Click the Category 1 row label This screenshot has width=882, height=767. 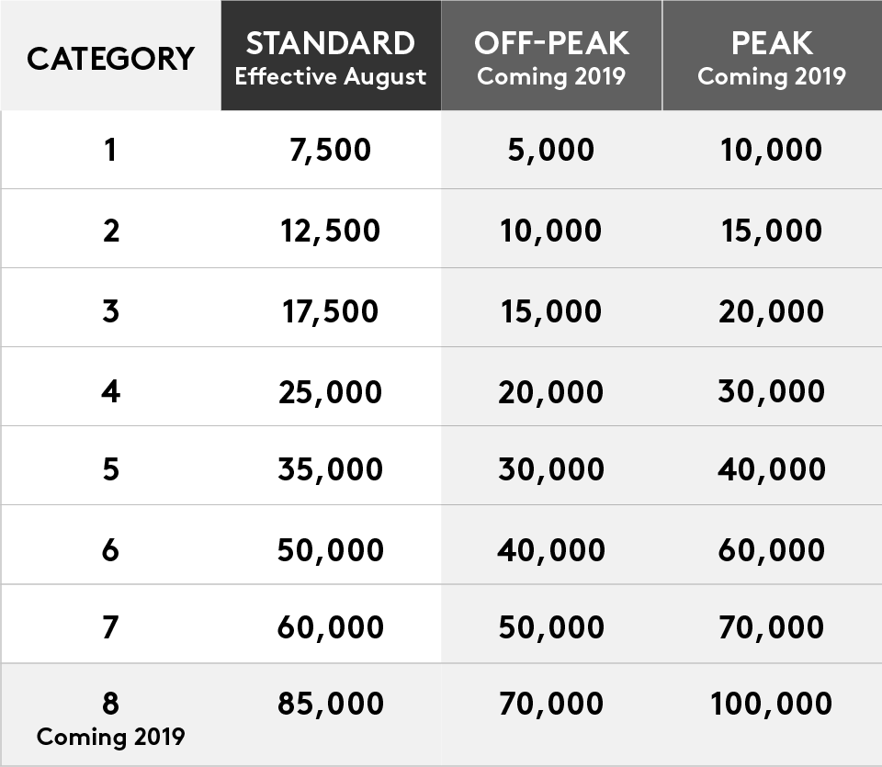[x=110, y=150]
